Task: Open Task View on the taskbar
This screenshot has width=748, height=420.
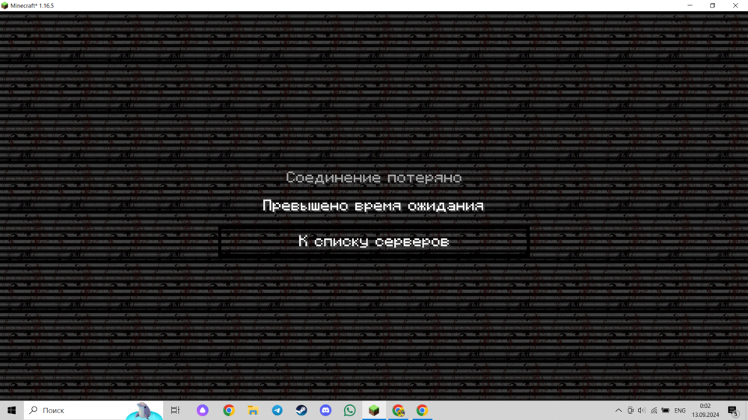Action: (x=175, y=410)
